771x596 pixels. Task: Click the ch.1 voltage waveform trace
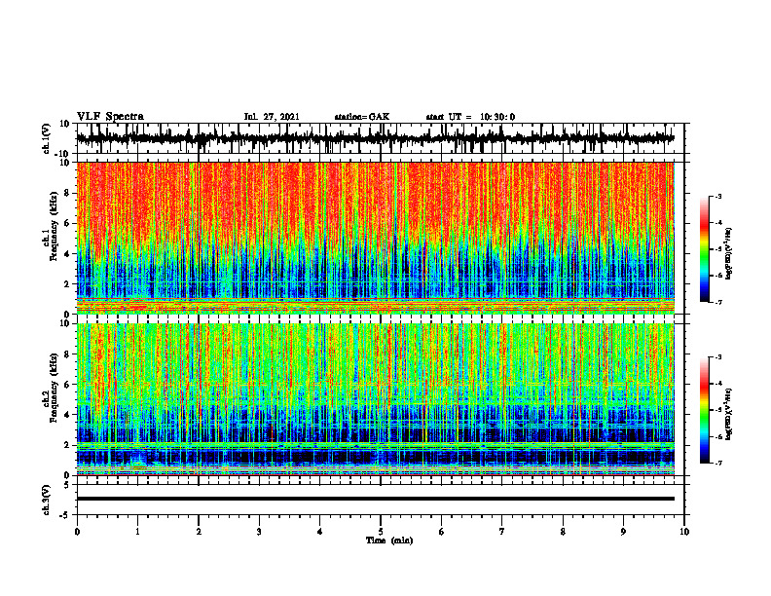[375, 138]
